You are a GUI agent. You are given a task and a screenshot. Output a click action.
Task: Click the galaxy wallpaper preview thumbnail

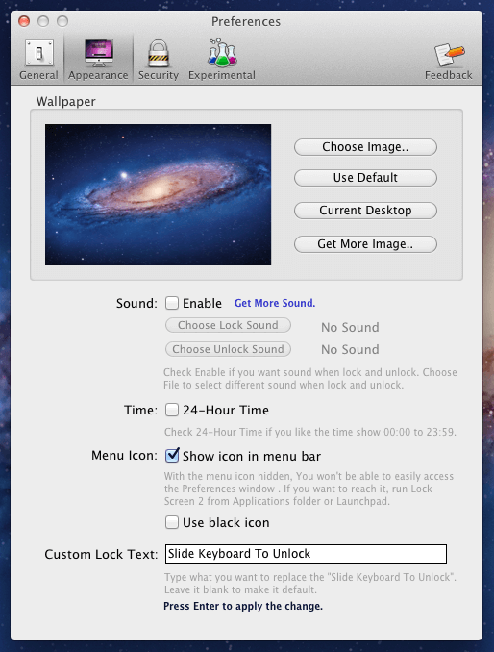click(158, 194)
